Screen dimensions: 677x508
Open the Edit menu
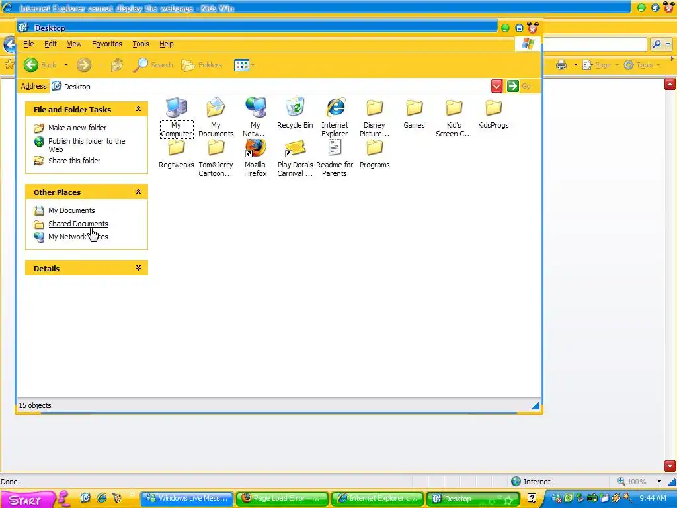click(50, 44)
